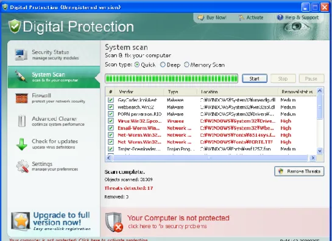Click the star Upgrade to full version icon
Viewport: 332px width, 241px height.
coord(21,221)
